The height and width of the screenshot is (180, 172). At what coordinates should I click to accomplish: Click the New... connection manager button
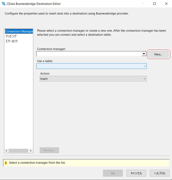(158, 54)
